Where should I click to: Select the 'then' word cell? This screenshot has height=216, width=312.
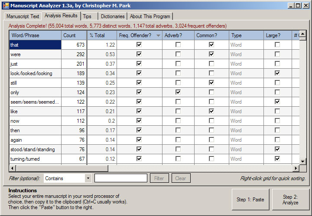point(35,130)
